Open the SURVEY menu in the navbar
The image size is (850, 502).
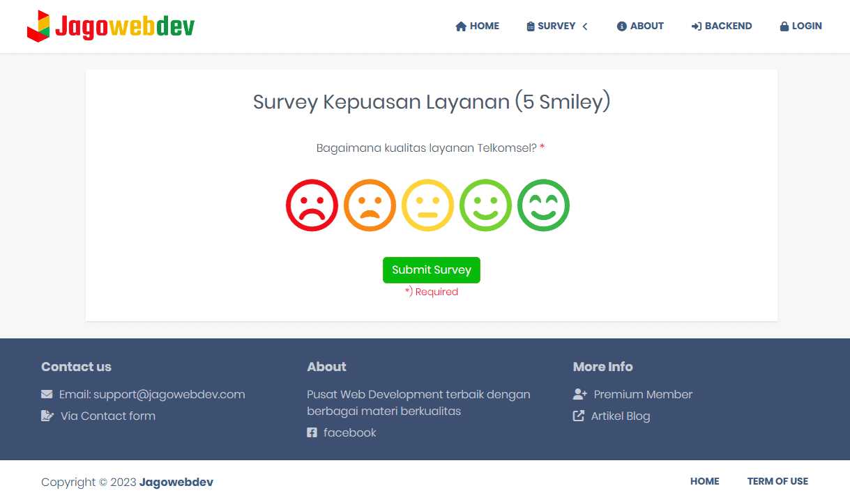(557, 26)
